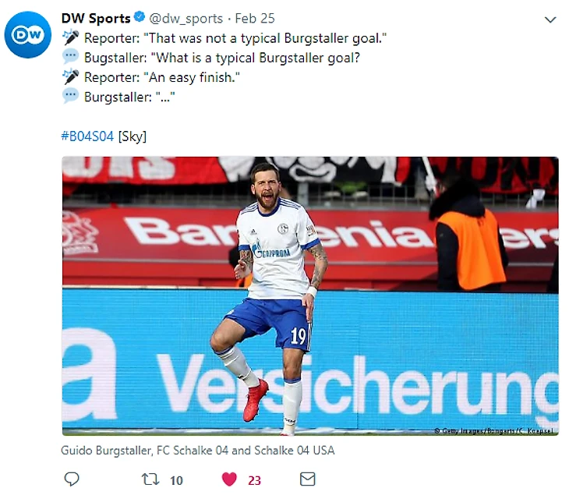This screenshot has height=495, width=569.
Task: Click speech balloon emoji beside Burgstaller "..." line
Action: tap(70, 96)
